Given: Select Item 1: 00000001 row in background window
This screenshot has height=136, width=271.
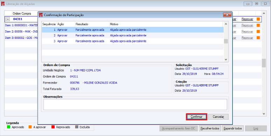Looking at the screenshot, I should [21, 25].
